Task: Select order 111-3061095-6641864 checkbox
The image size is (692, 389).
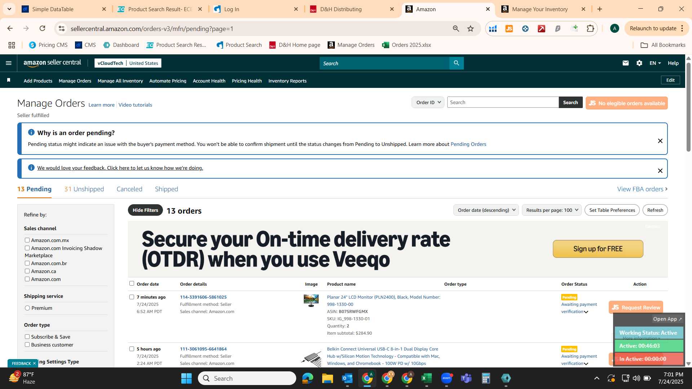Action: tap(132, 349)
